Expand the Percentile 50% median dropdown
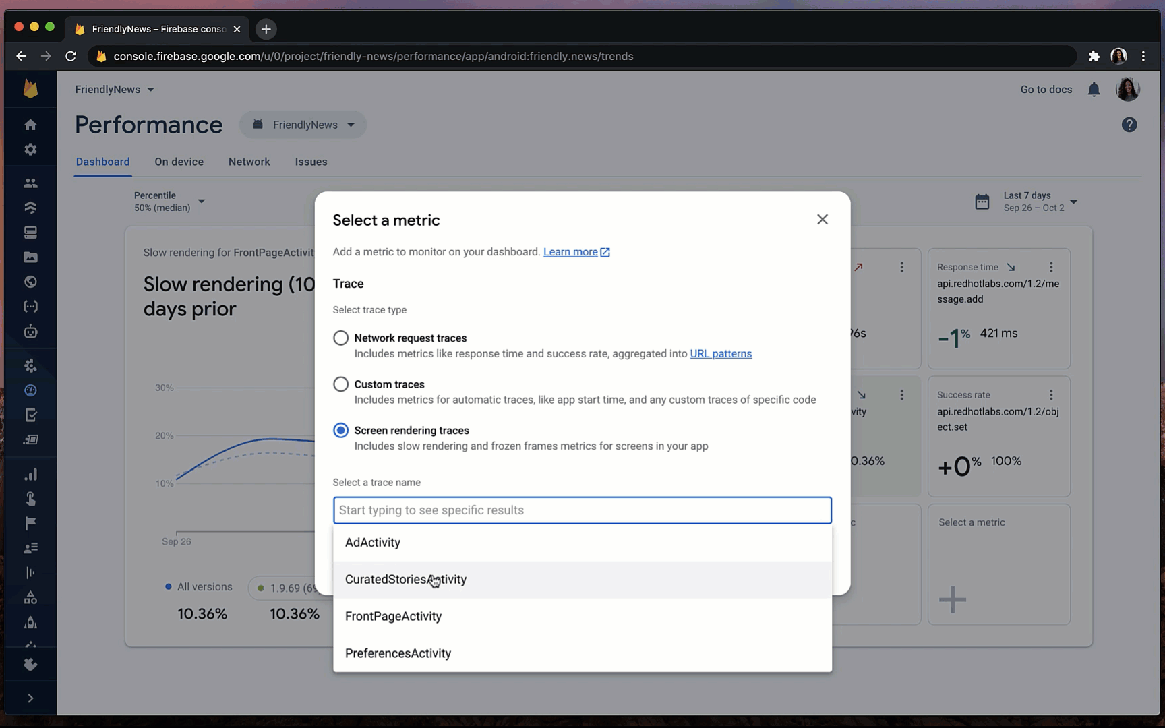Viewport: 1165px width, 728px height. pyautogui.click(x=169, y=202)
